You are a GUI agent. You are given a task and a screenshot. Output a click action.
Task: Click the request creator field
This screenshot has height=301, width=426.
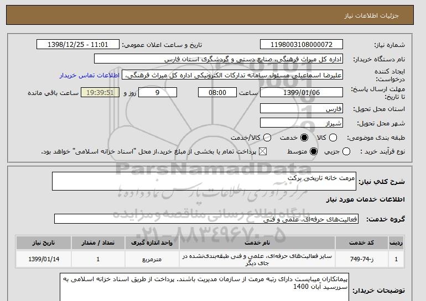point(232,75)
